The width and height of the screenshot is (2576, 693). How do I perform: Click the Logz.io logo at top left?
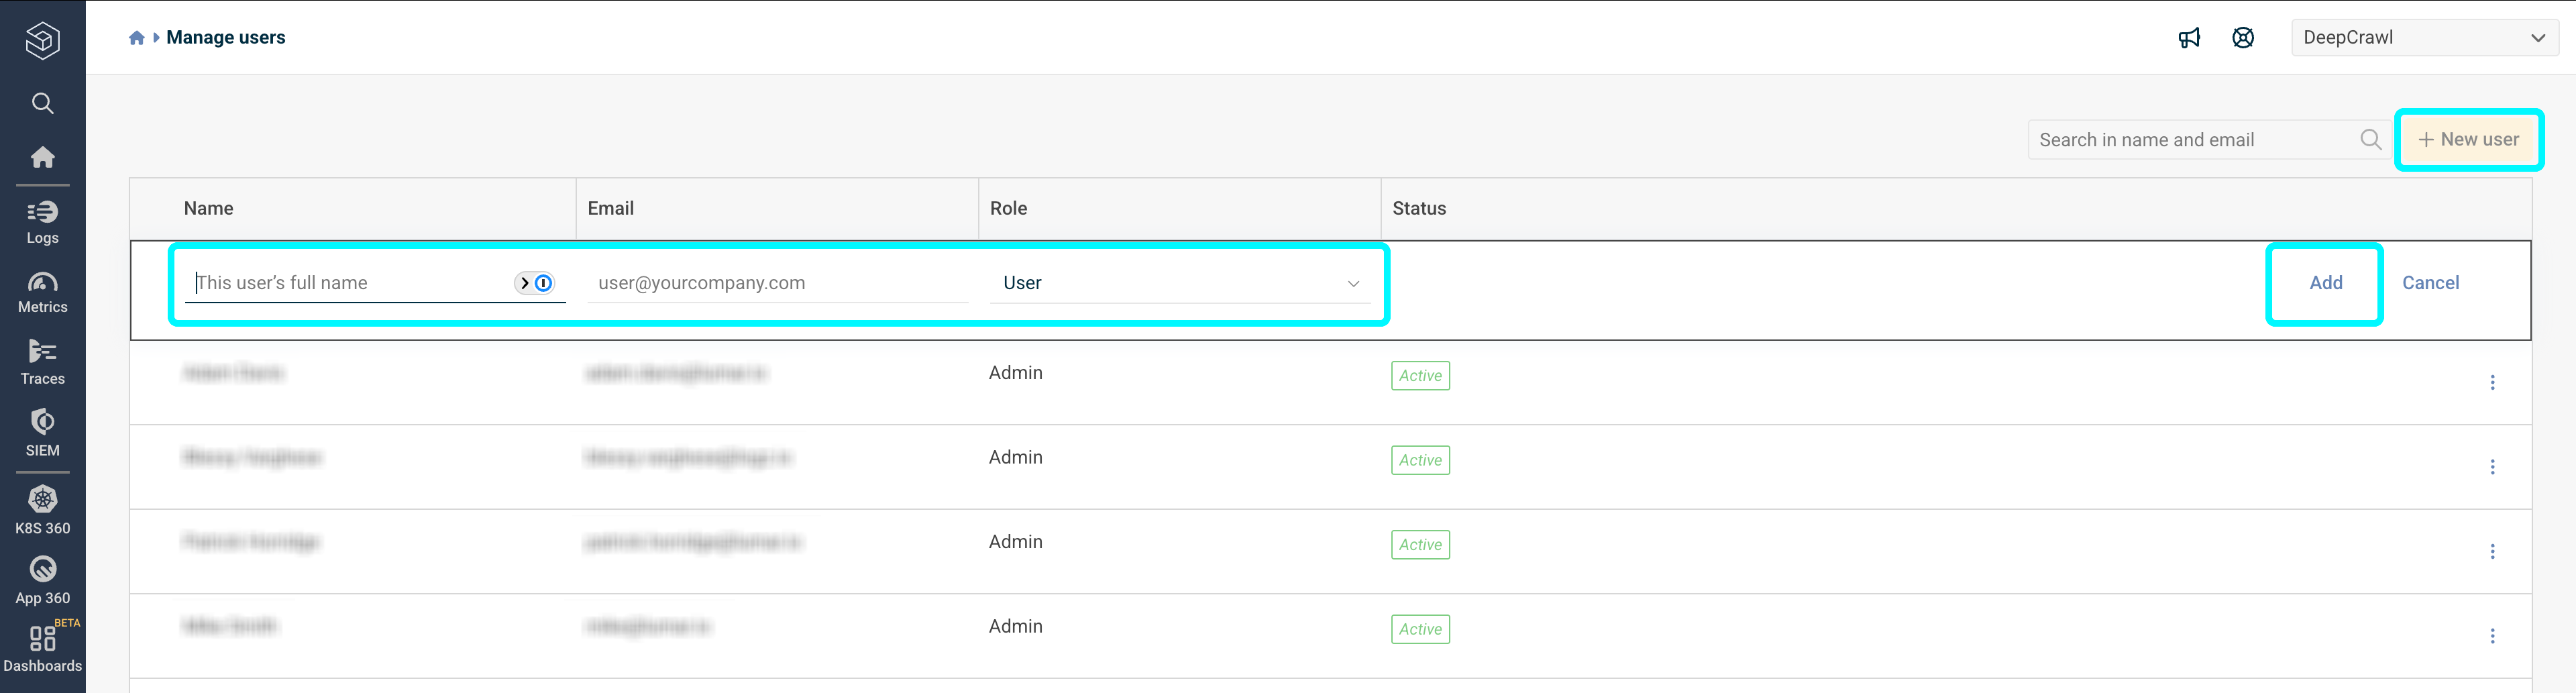click(42, 40)
